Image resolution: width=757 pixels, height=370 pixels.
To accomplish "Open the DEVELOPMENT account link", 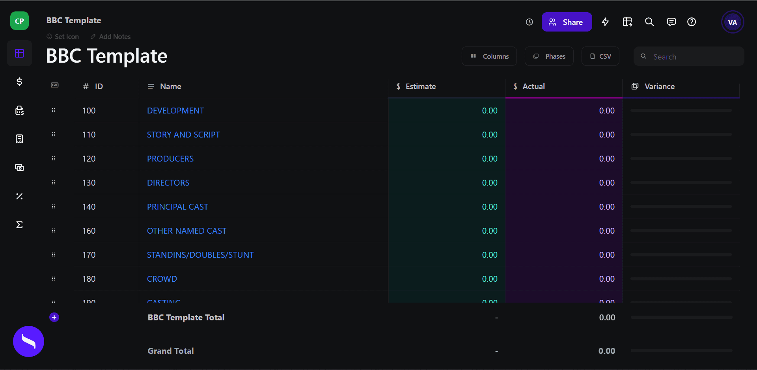I will click(x=175, y=111).
